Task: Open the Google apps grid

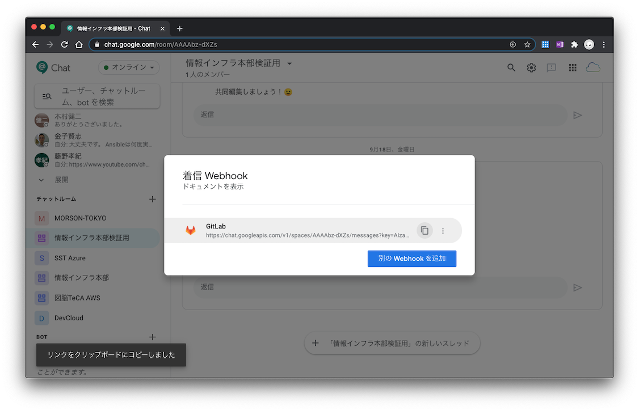Action: pyautogui.click(x=573, y=67)
